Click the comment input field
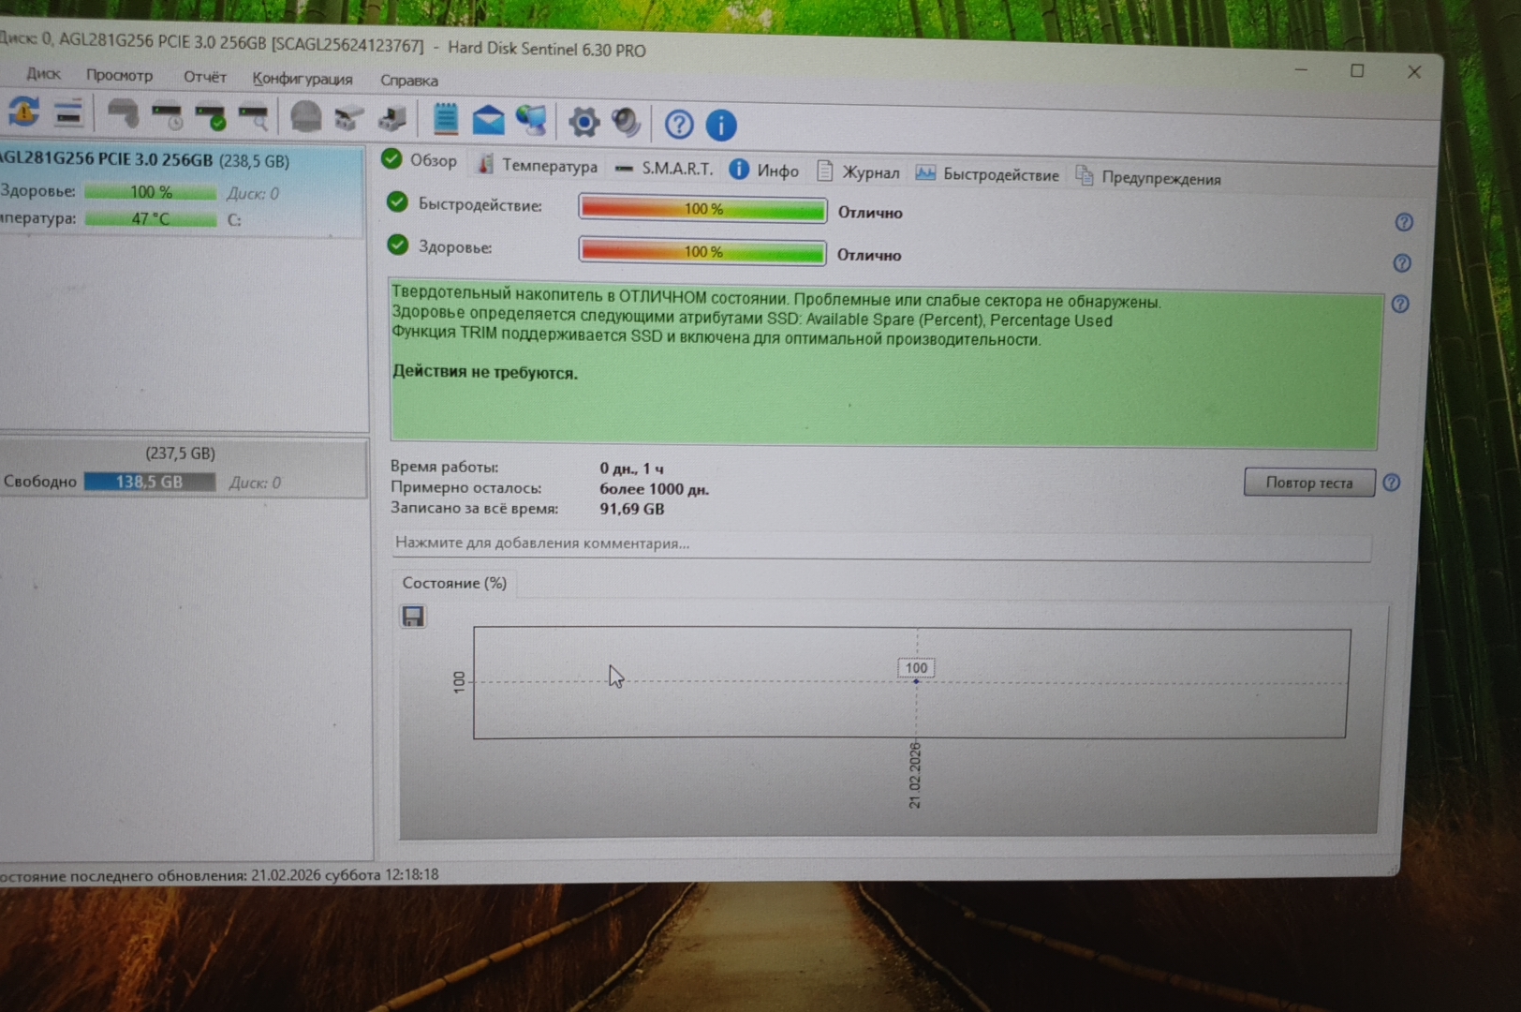Viewport: 1521px width, 1012px height. (x=880, y=543)
